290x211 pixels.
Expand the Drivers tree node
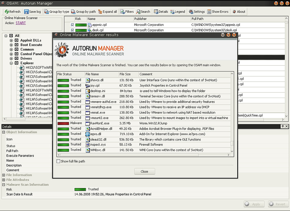[x=11, y=59]
